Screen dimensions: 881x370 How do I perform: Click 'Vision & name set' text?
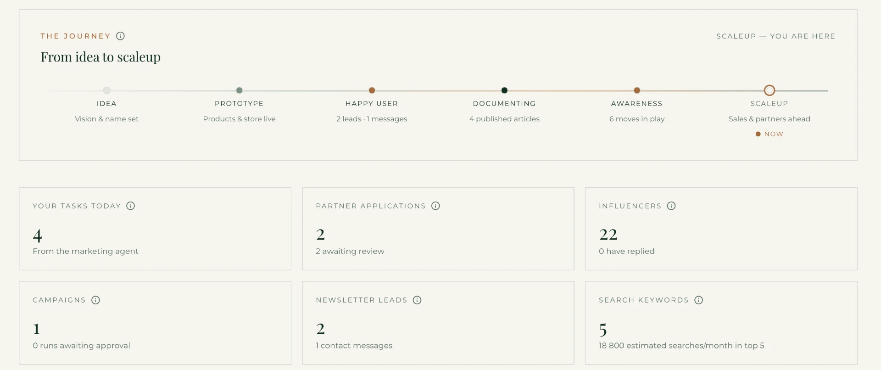pos(107,119)
